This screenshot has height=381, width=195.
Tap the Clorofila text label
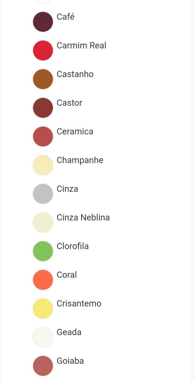point(73,246)
